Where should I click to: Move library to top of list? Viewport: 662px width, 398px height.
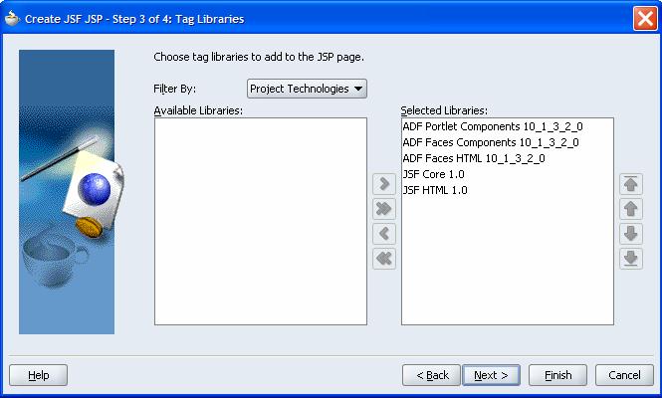(629, 184)
